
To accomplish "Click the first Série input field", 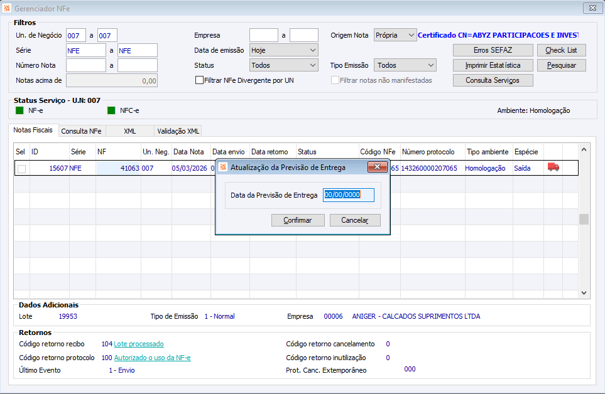I will coord(85,50).
